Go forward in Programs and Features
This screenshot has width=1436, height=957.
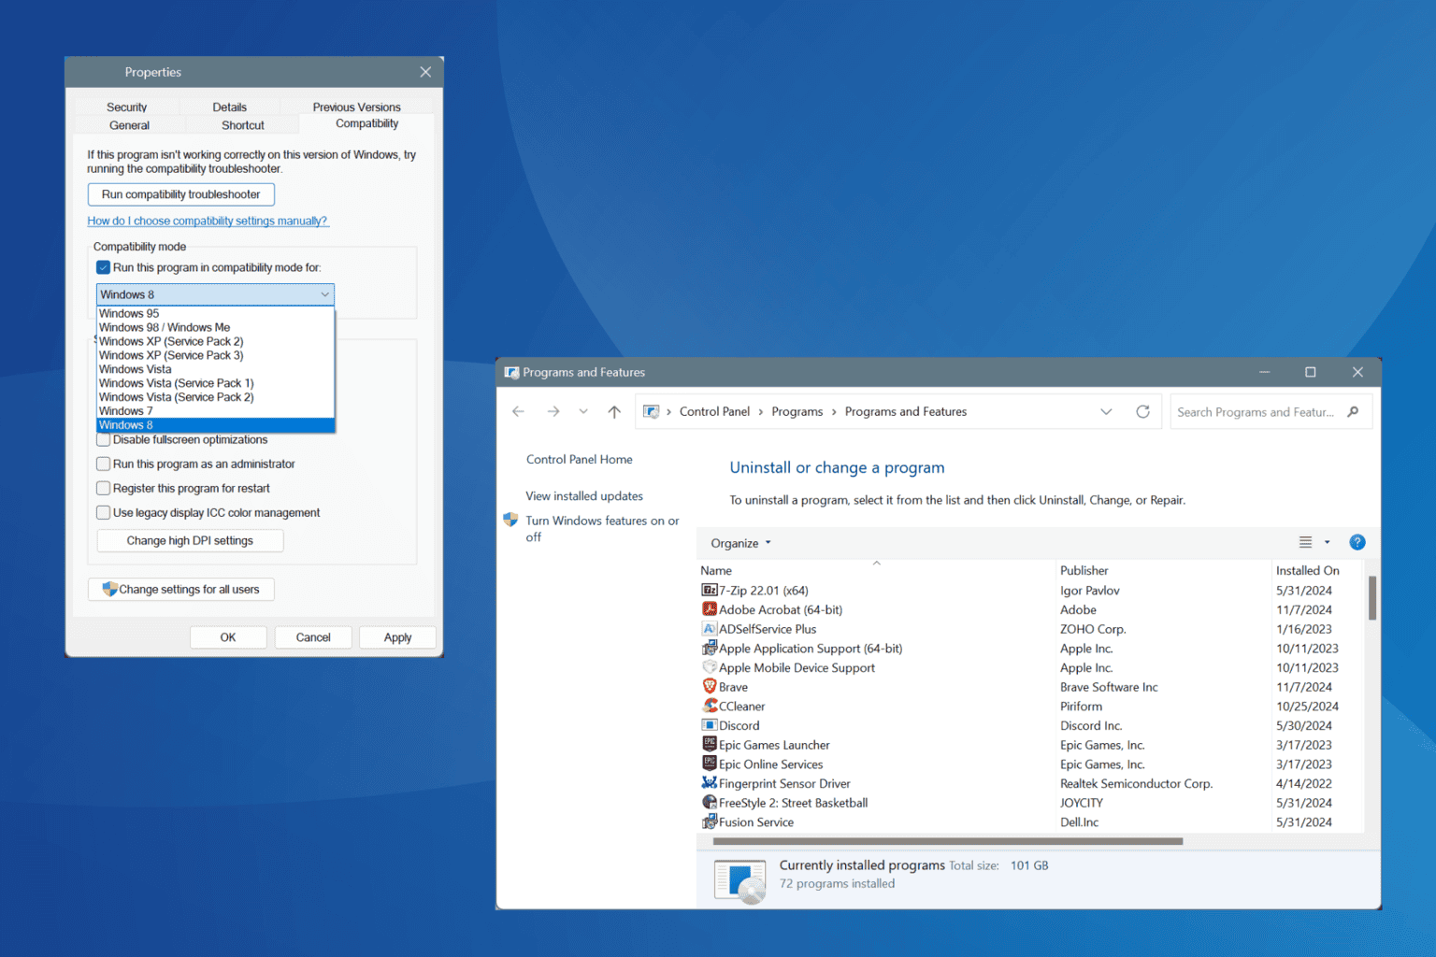pos(553,411)
